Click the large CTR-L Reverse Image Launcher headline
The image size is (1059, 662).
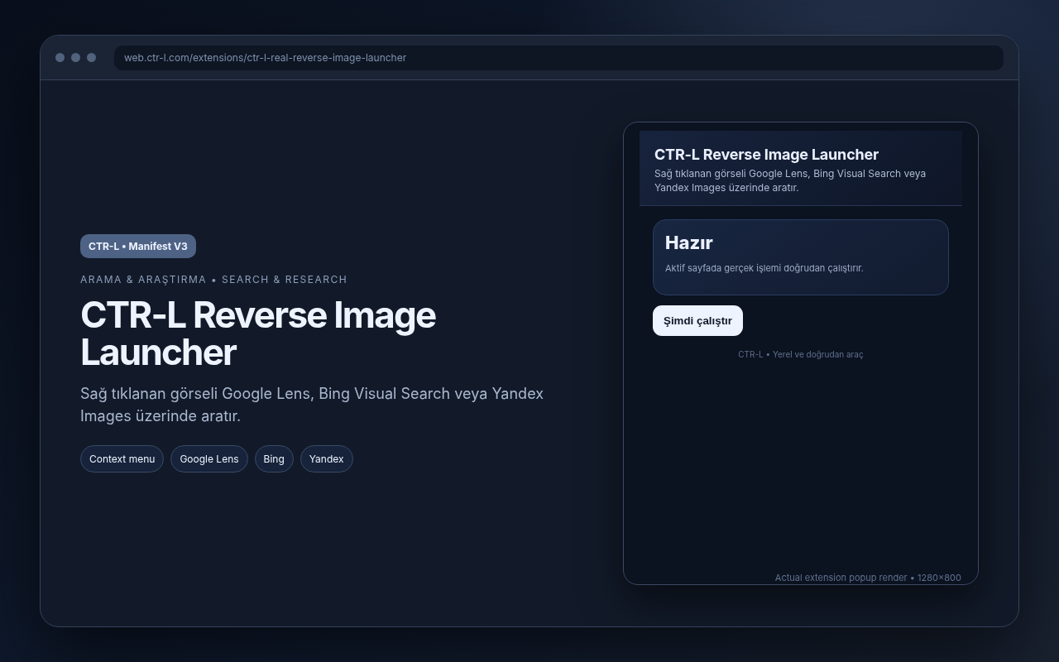click(x=258, y=333)
